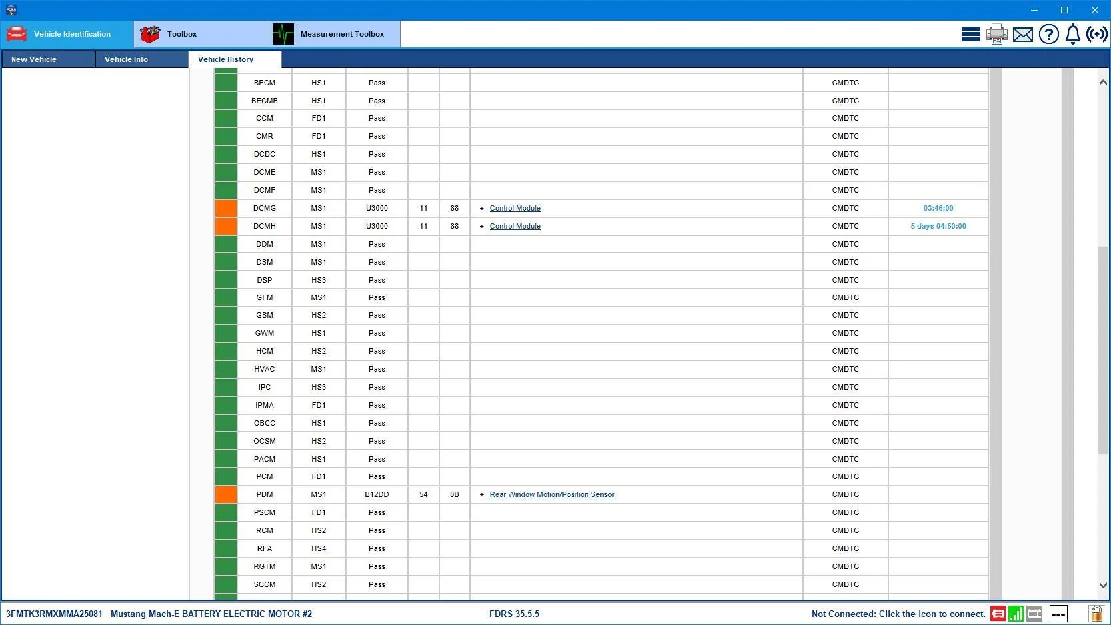Click the Mustang Mach-E vehicle description

(x=211, y=614)
